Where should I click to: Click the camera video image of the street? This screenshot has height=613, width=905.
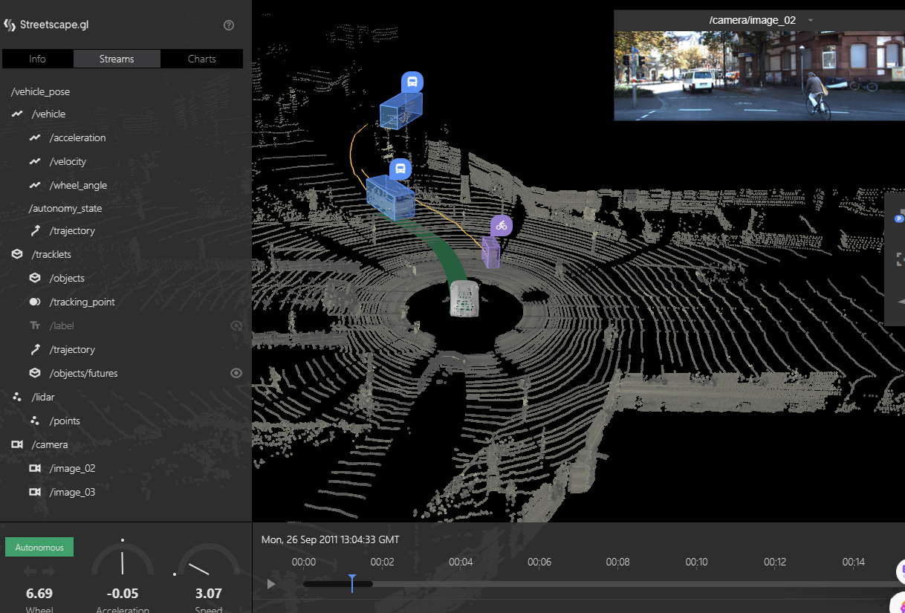(759, 76)
